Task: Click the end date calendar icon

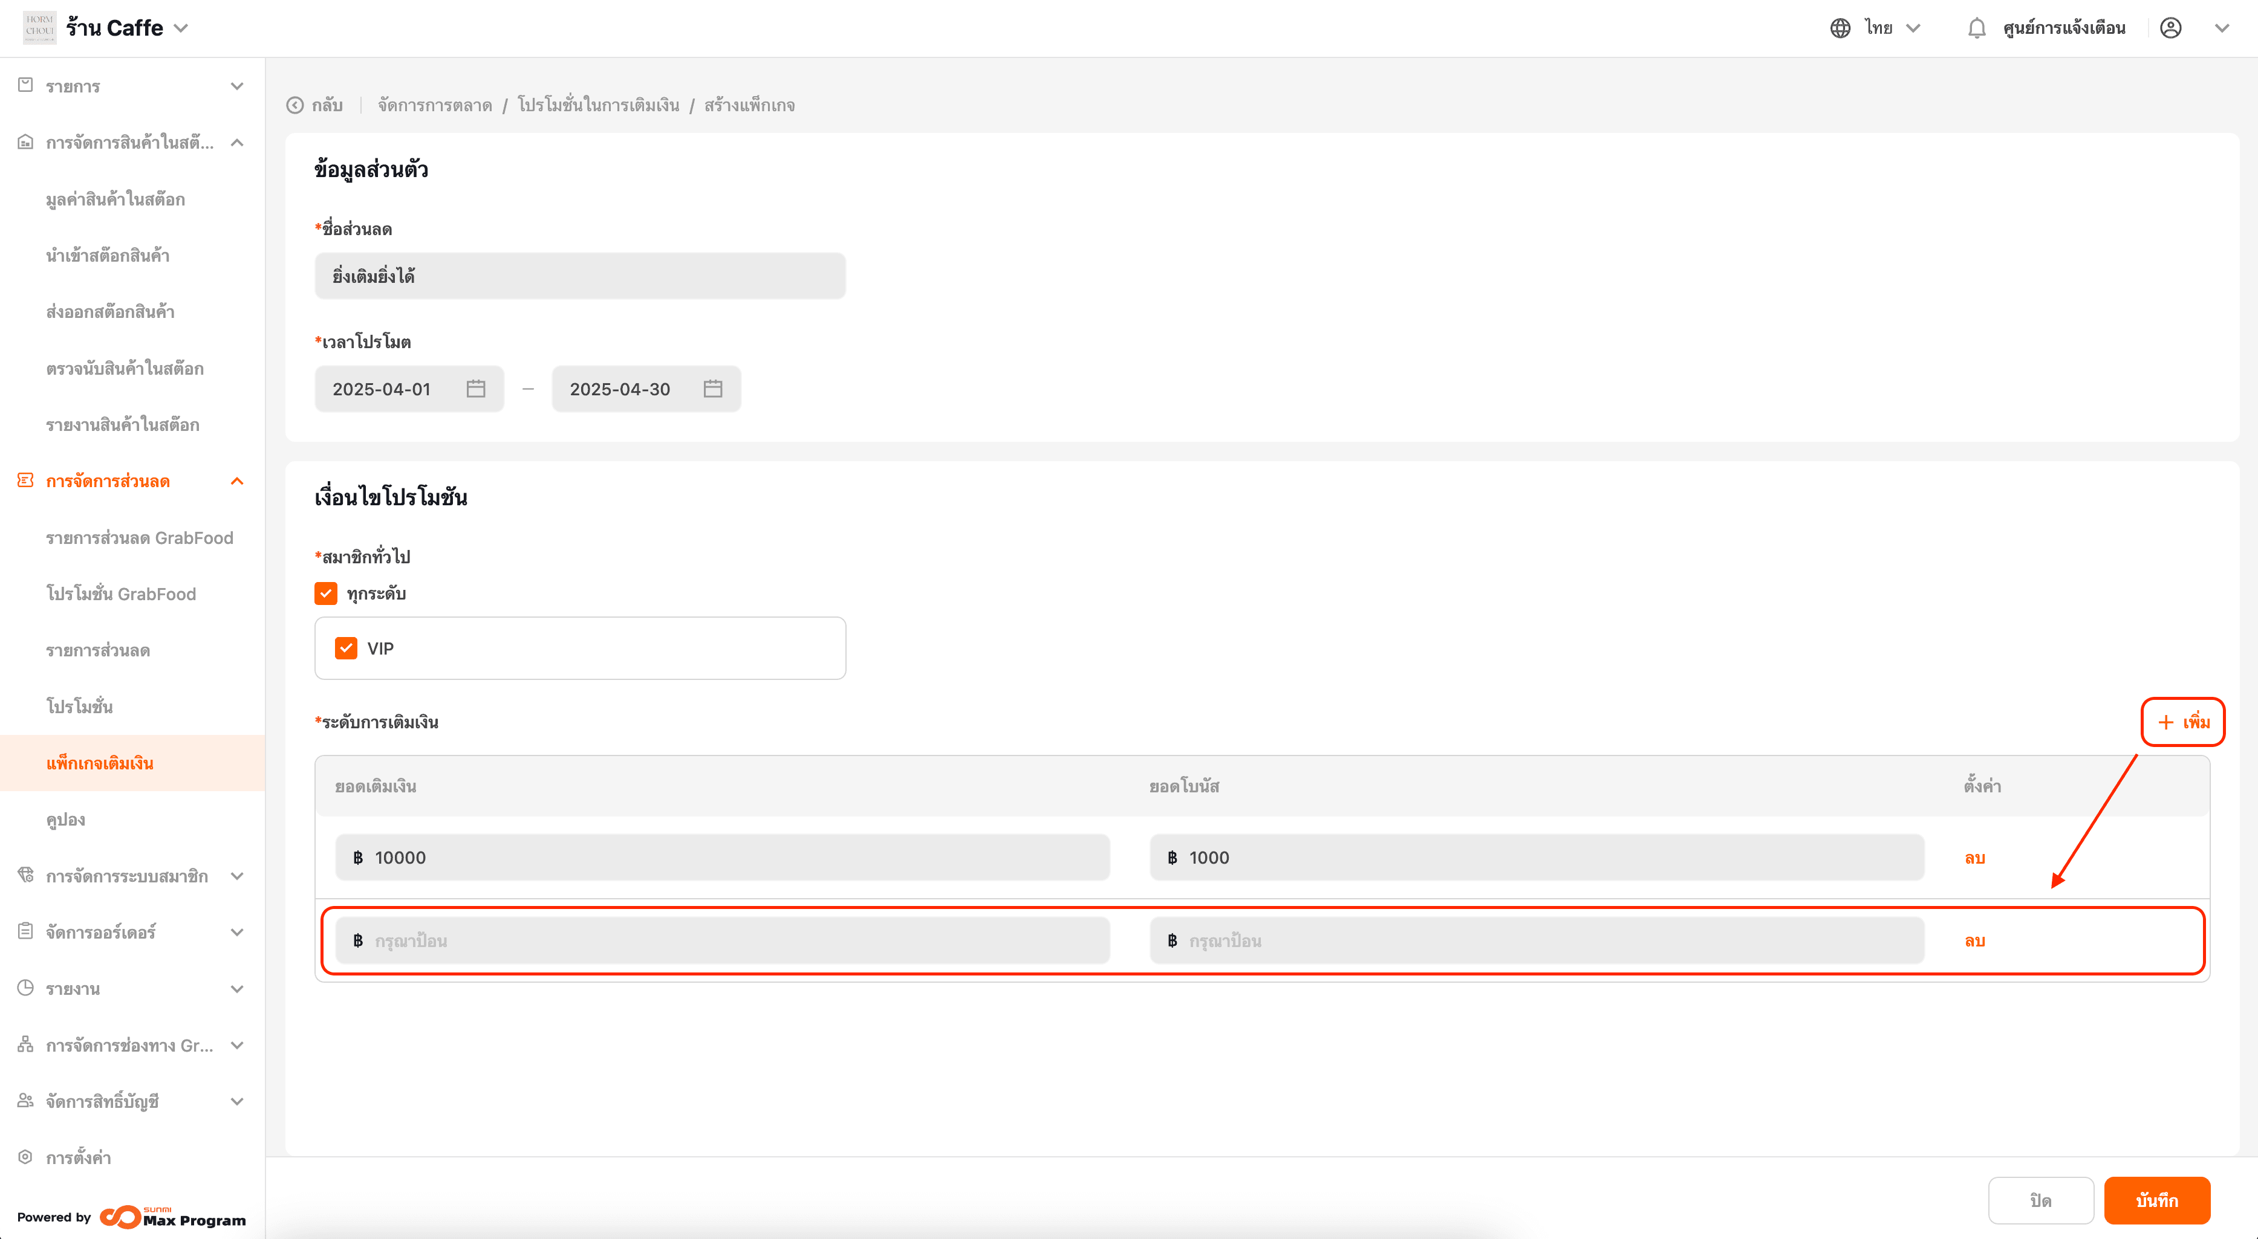Action: pyautogui.click(x=712, y=389)
